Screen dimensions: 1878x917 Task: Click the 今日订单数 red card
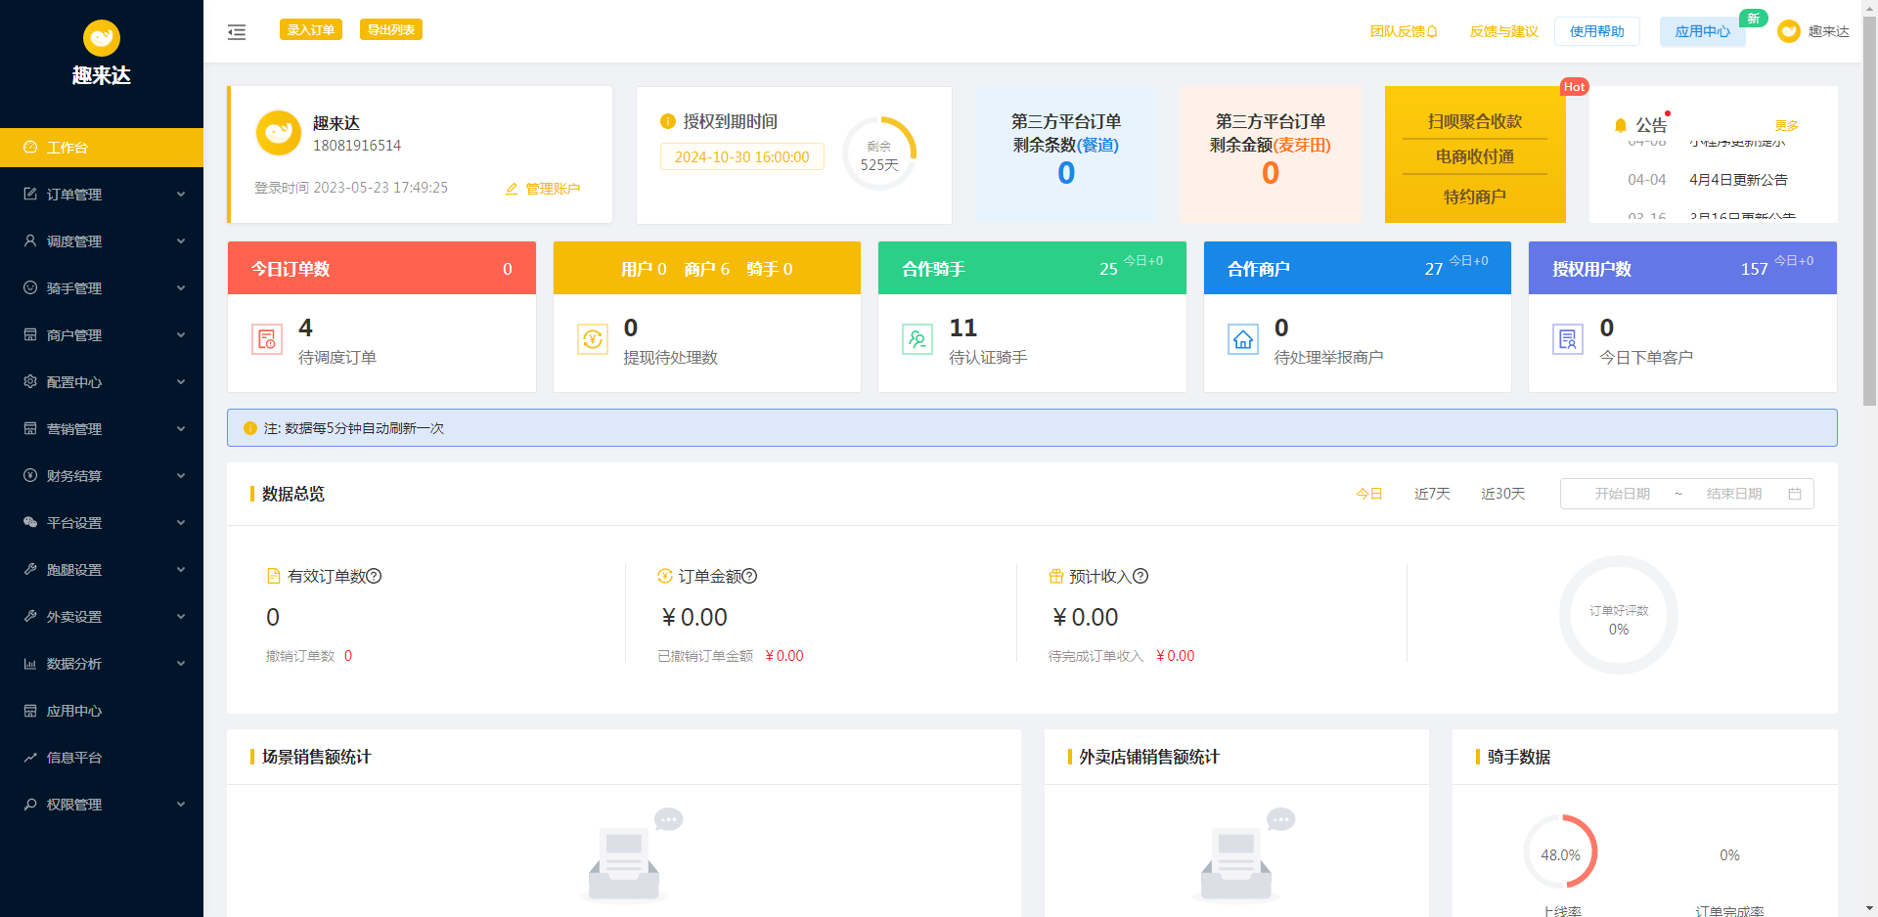click(x=381, y=268)
